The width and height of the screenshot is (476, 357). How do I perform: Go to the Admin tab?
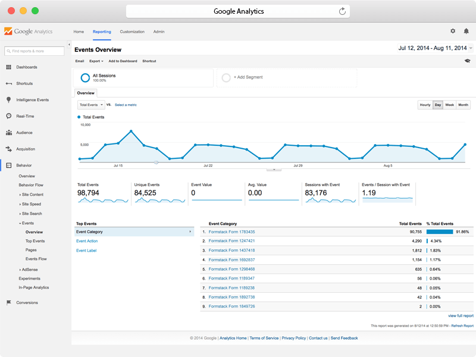[159, 32]
